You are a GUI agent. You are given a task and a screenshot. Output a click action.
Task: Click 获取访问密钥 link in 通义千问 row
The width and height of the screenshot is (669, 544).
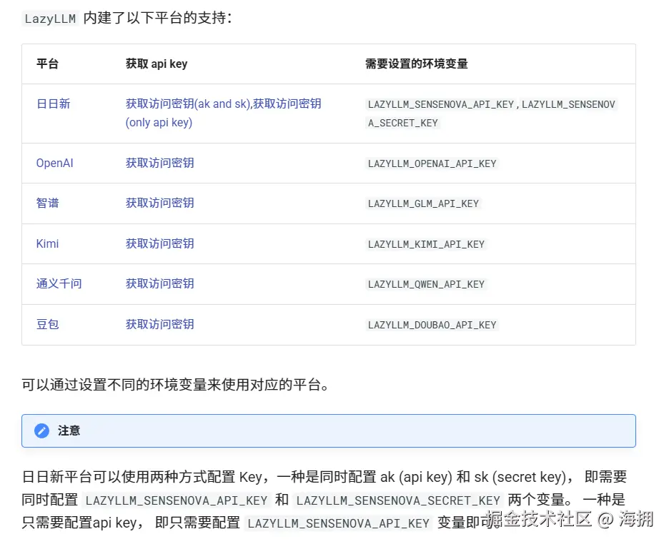tap(160, 283)
